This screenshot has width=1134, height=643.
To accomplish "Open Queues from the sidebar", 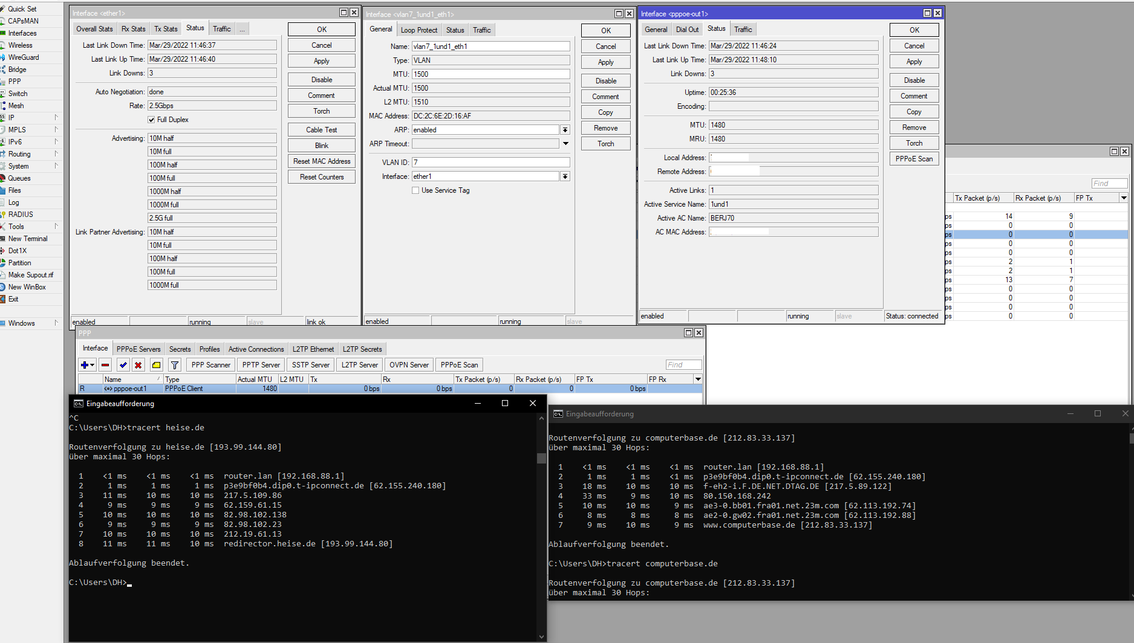I will (19, 178).
